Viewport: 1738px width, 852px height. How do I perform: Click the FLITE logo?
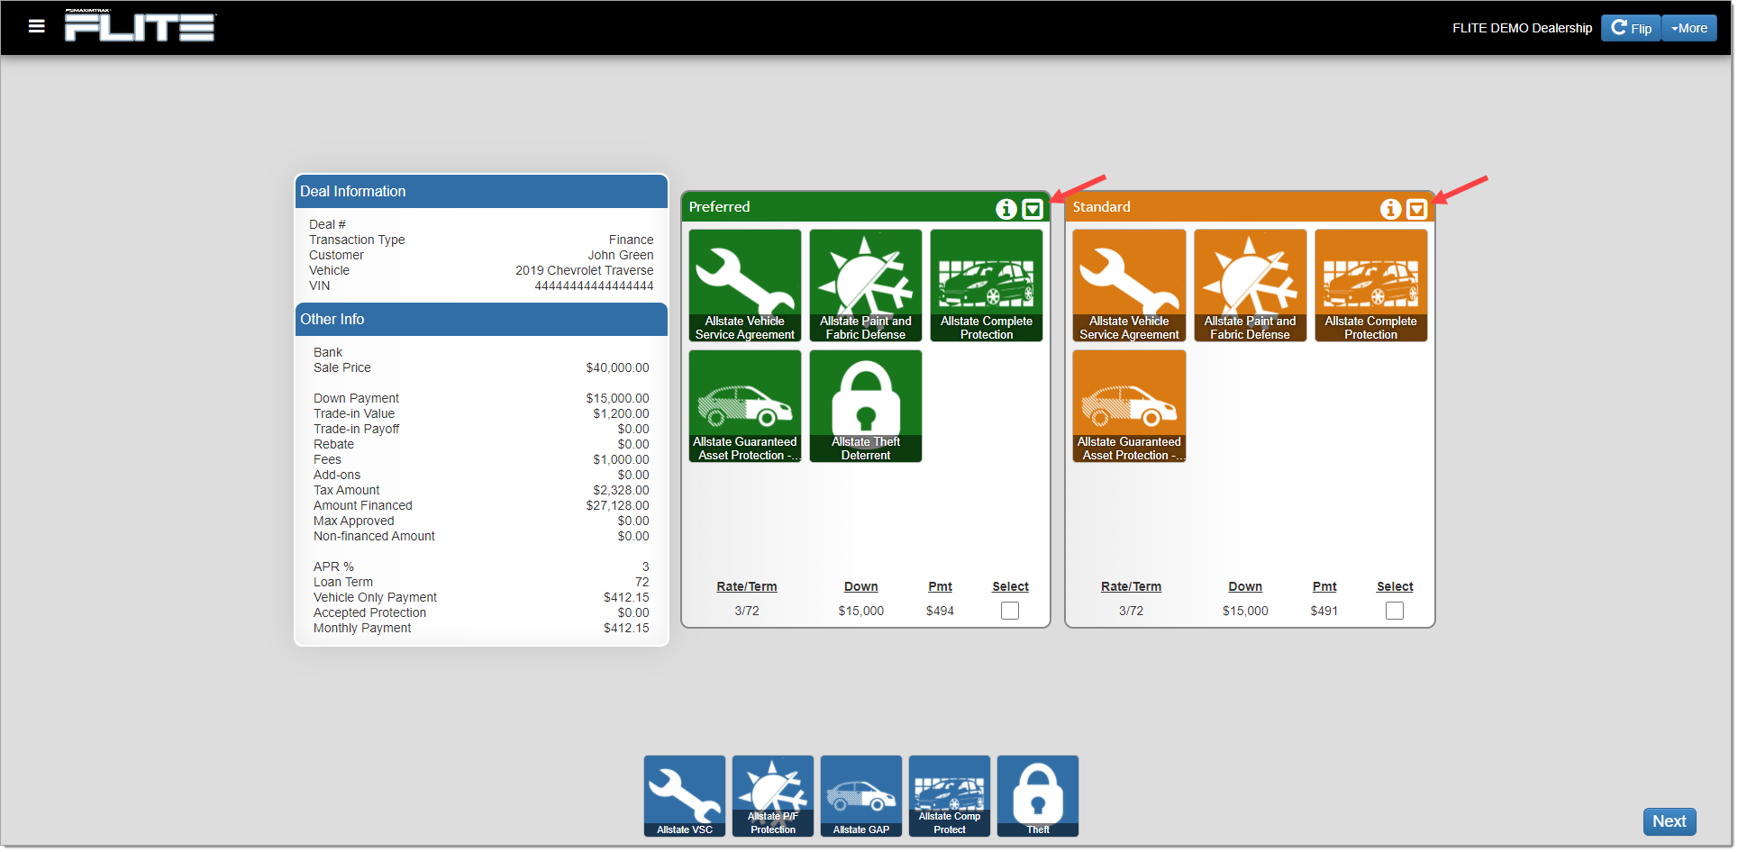click(140, 26)
